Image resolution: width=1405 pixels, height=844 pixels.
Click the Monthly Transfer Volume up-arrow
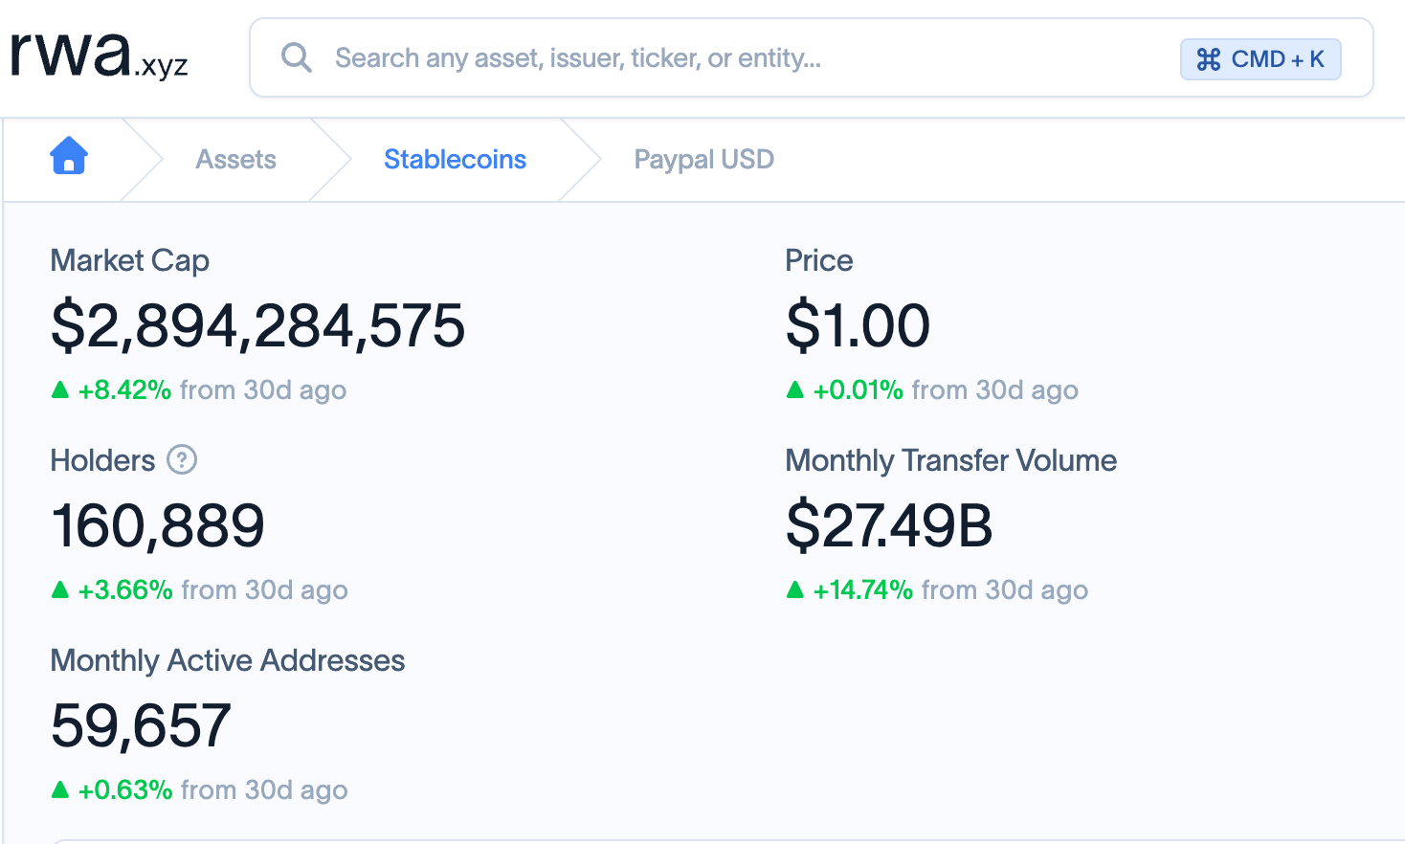click(x=794, y=589)
